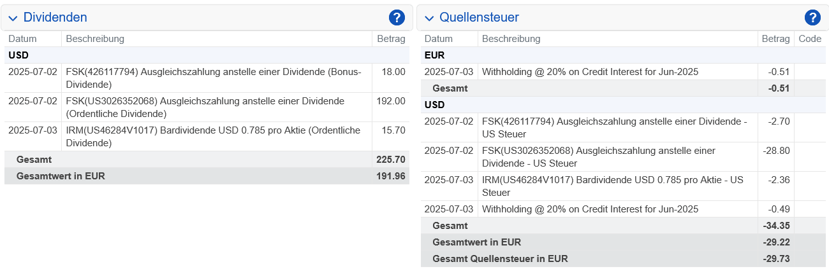Click EUR Withholding on Credit Interest row
829x269 pixels.
click(x=623, y=72)
